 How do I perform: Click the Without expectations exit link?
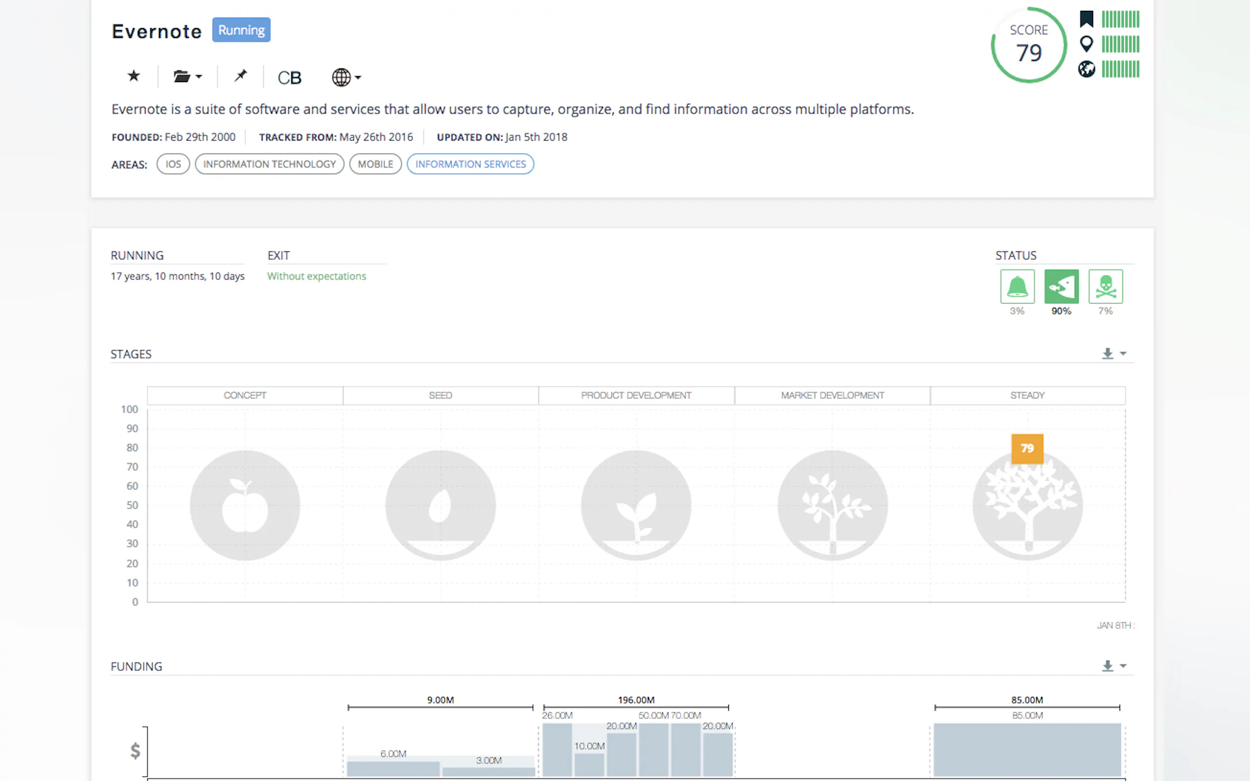tap(316, 276)
